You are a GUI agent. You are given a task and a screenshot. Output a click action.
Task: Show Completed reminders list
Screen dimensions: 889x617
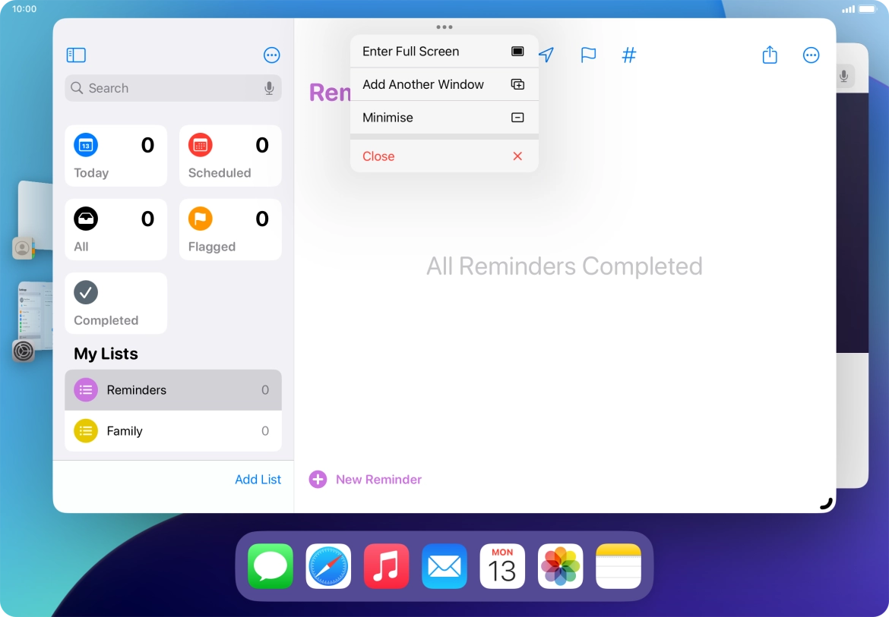click(115, 304)
